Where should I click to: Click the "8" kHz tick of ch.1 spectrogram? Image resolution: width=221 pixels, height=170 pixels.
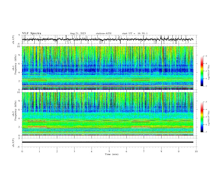pyautogui.click(x=20, y=55)
